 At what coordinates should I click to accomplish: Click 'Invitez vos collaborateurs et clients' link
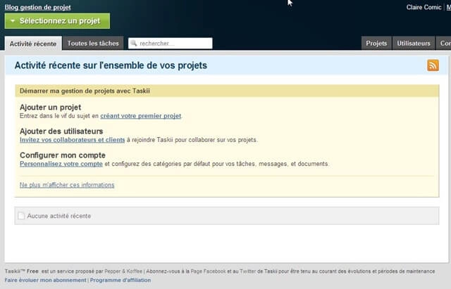[72, 140]
